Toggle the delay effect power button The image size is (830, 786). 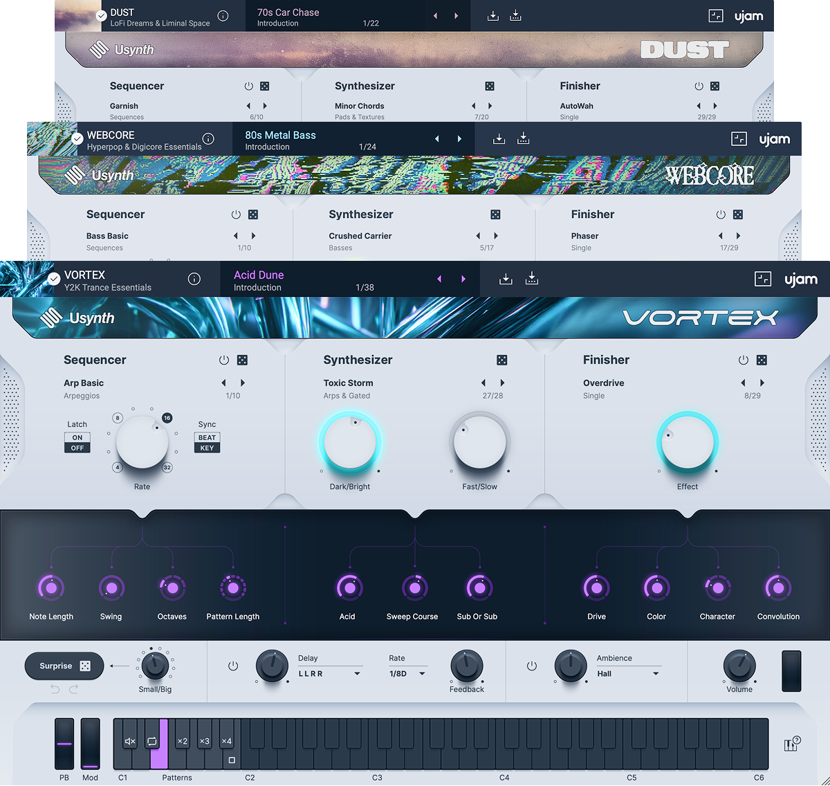point(233,666)
